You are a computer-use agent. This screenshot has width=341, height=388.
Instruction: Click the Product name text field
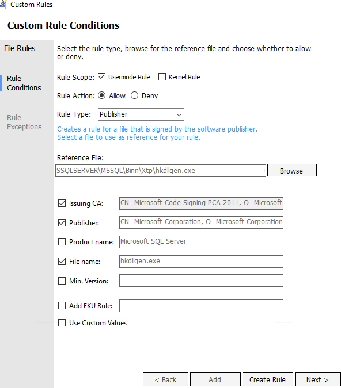click(x=201, y=242)
